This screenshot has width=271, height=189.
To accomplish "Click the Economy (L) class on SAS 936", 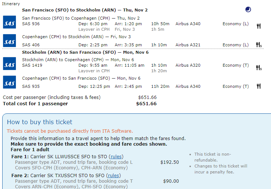I will pyautogui.click(x=235, y=24).
